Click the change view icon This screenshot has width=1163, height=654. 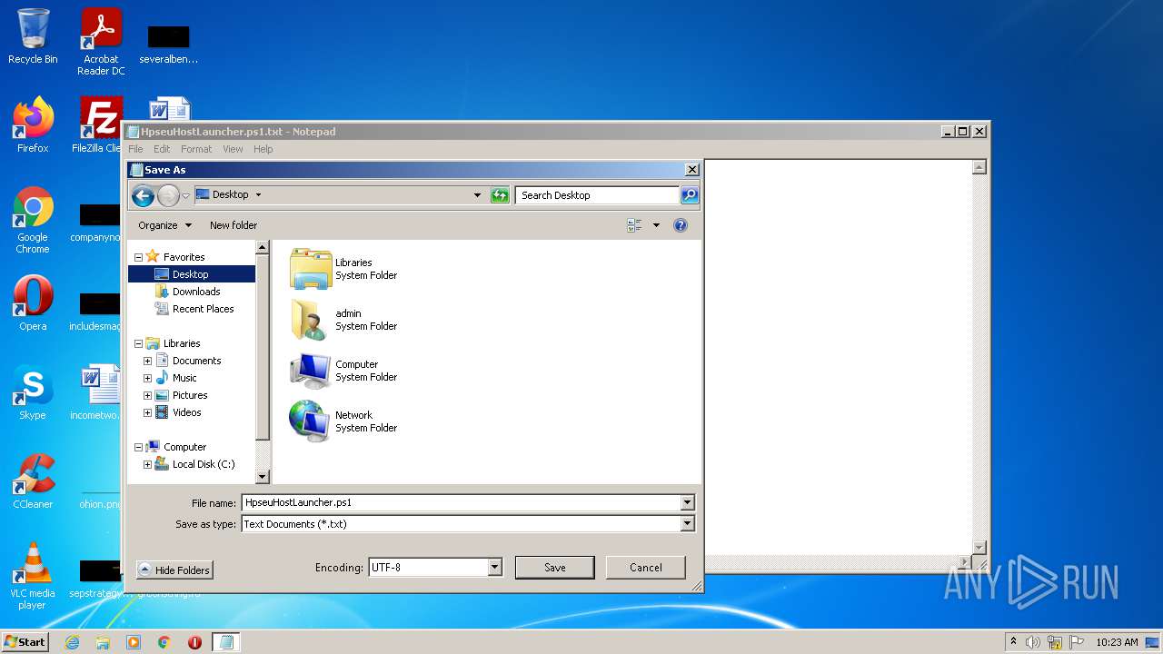634,225
